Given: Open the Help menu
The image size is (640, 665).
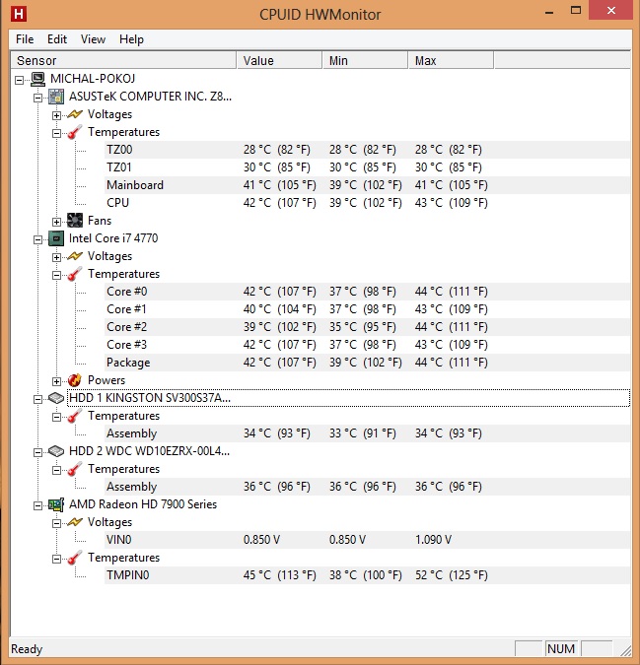Looking at the screenshot, I should tap(131, 39).
